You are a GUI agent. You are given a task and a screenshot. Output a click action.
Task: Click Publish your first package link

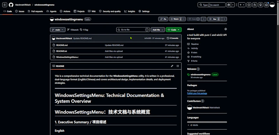coord(197,93)
